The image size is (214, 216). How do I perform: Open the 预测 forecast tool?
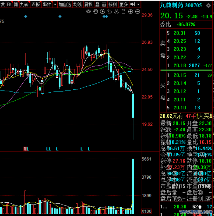[112, 4]
